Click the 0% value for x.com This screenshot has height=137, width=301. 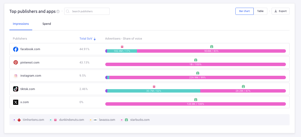pyautogui.click(x=81, y=102)
